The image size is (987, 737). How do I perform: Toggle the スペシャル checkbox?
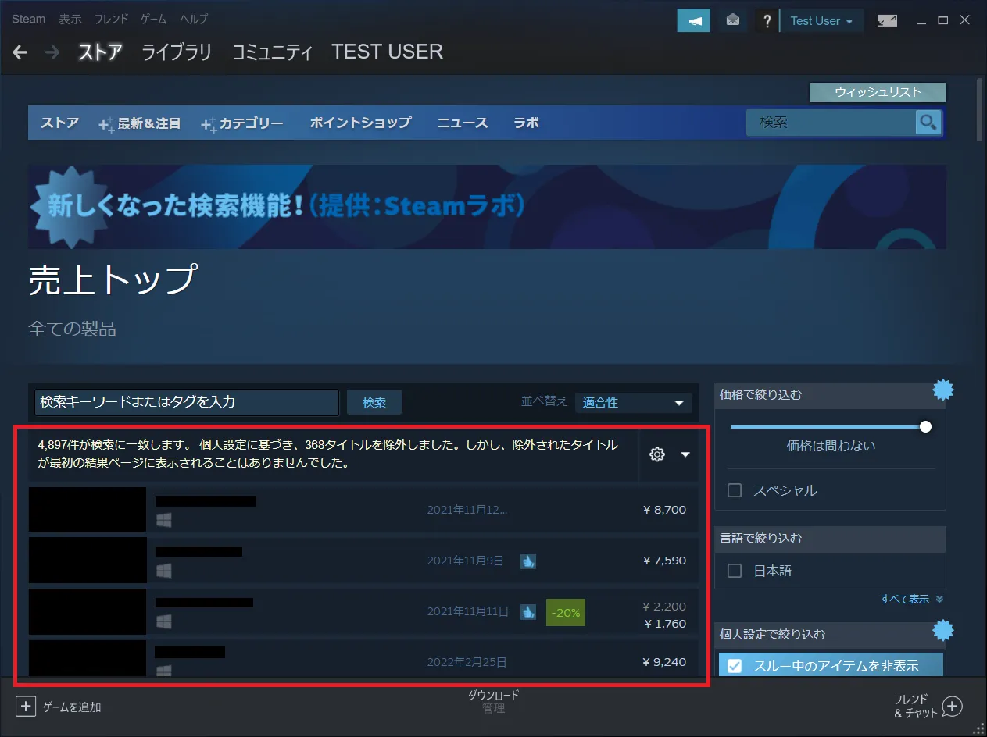click(735, 490)
